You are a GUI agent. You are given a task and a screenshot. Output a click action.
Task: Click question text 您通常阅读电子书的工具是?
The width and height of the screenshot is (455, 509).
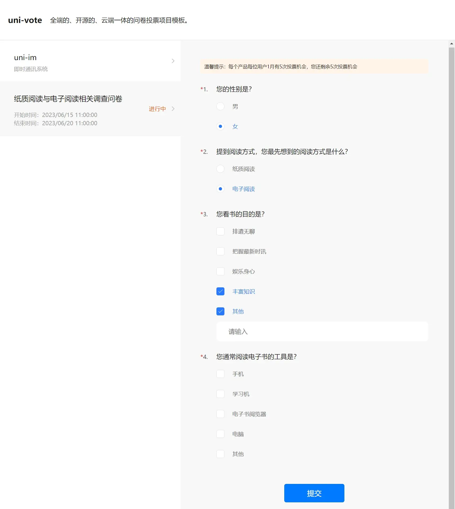tap(256, 357)
